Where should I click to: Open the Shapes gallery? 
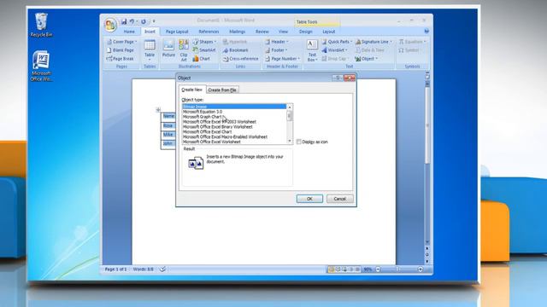tap(204, 42)
